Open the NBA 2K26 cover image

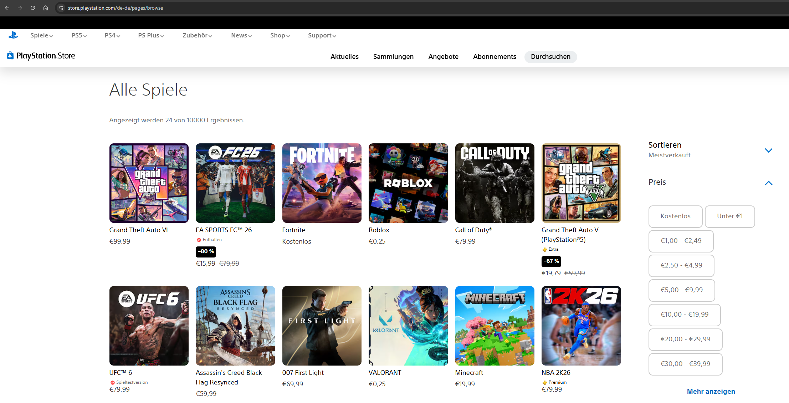pos(581,326)
